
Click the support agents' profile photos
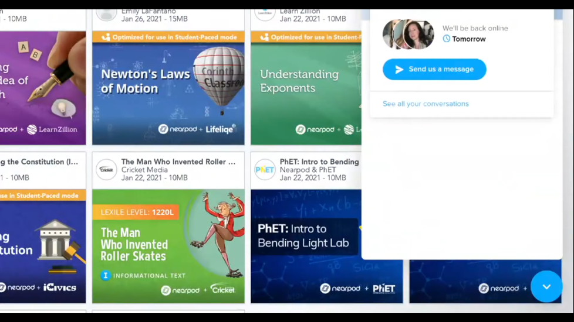(408, 34)
